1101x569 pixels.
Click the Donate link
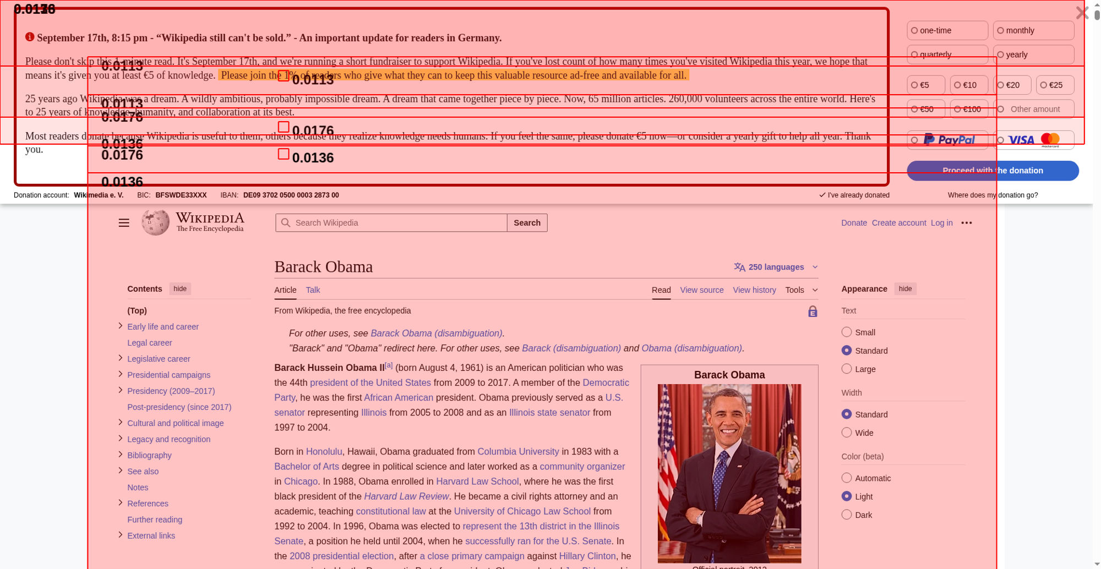tap(854, 223)
